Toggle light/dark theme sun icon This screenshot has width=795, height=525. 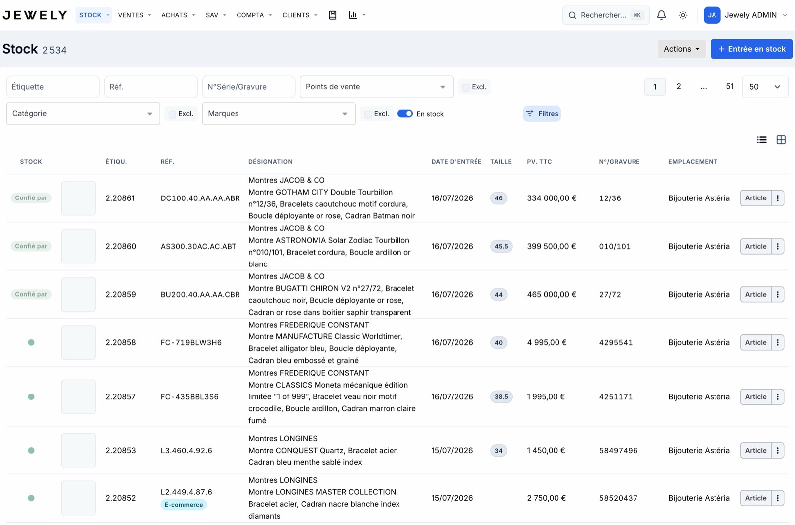683,15
